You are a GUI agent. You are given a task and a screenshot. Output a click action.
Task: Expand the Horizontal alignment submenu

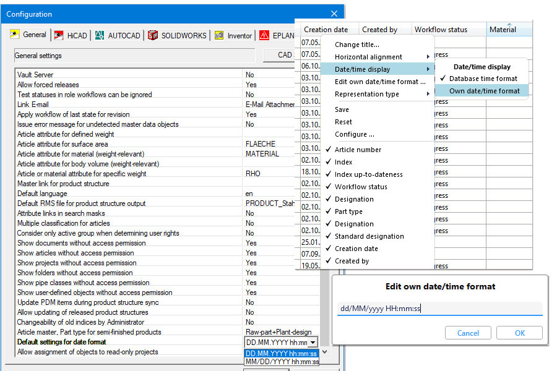tap(378, 57)
